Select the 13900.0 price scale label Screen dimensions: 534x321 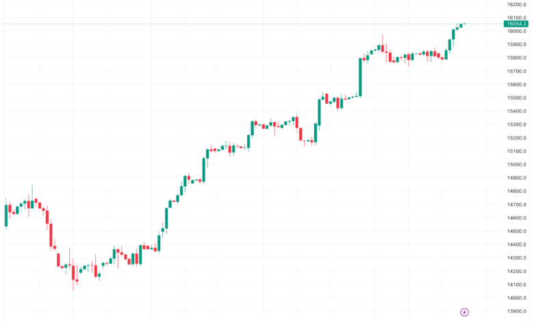coord(517,311)
